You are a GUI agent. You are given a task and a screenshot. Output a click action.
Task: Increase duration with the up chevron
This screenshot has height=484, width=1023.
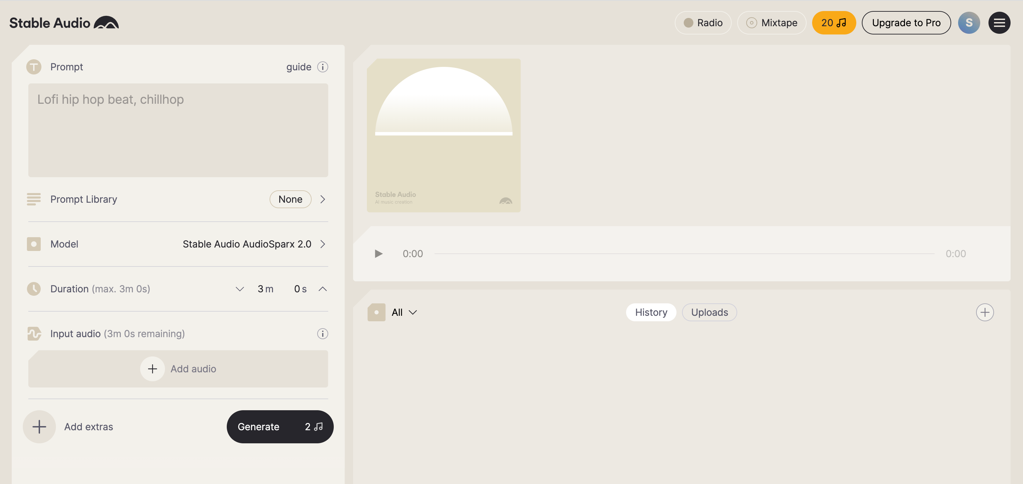pyautogui.click(x=322, y=289)
